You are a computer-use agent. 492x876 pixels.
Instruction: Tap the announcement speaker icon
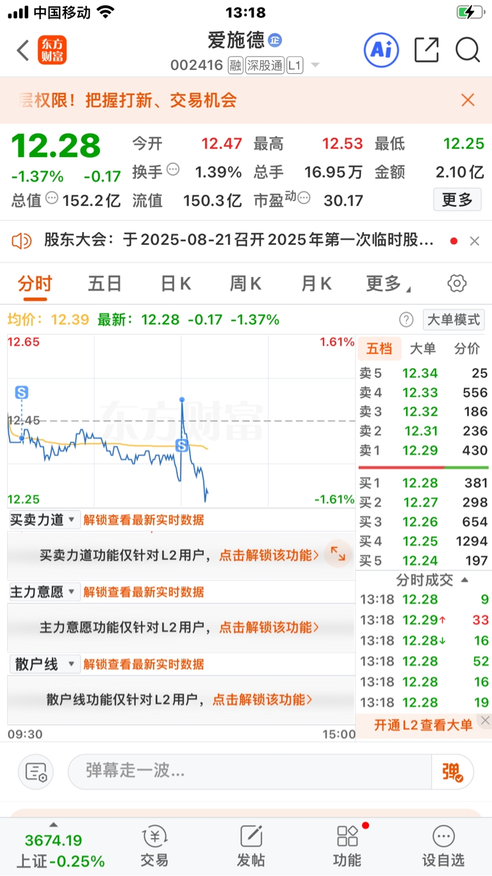(x=22, y=241)
